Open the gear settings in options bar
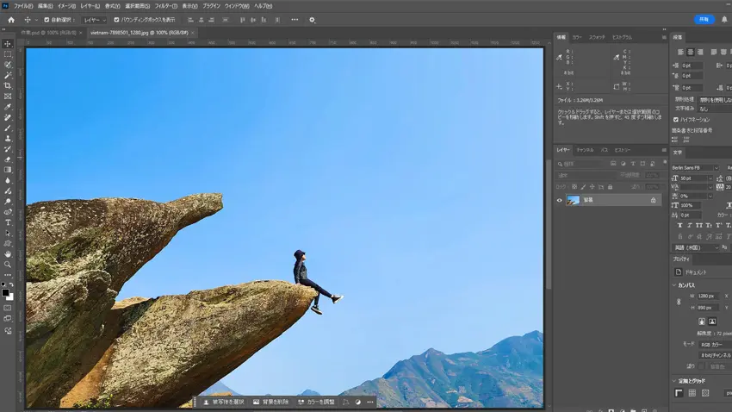The height and width of the screenshot is (412, 732). click(312, 20)
